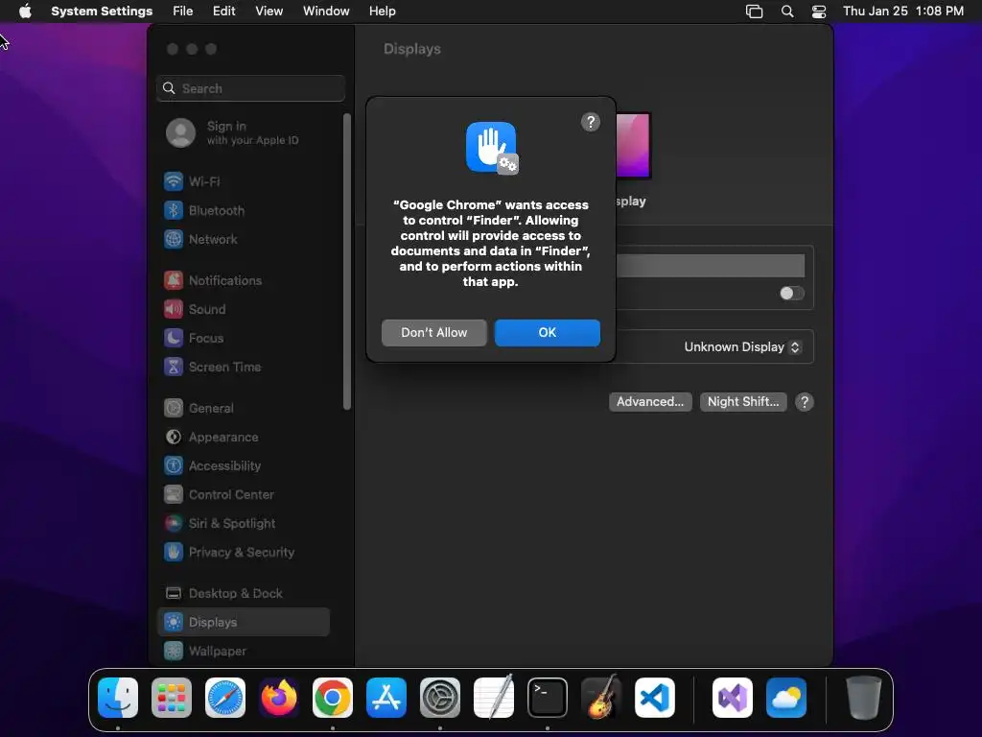Open Notifications settings

pyautogui.click(x=243, y=281)
